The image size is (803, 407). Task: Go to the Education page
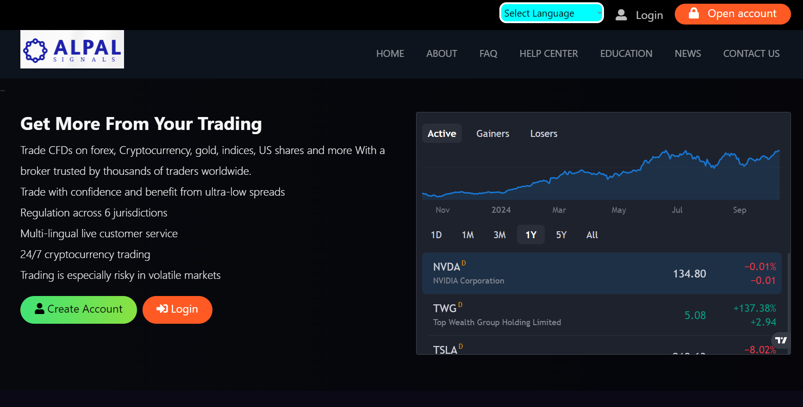click(626, 54)
